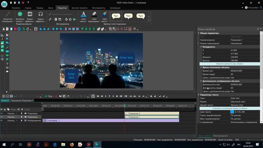Viewport: 263px width, 148px height.
Task: Toggle the loop playback icon near 720p
Action: click(68, 96)
